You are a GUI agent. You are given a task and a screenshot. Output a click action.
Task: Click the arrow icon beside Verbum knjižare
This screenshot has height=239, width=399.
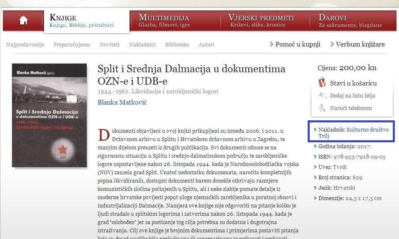332,44
